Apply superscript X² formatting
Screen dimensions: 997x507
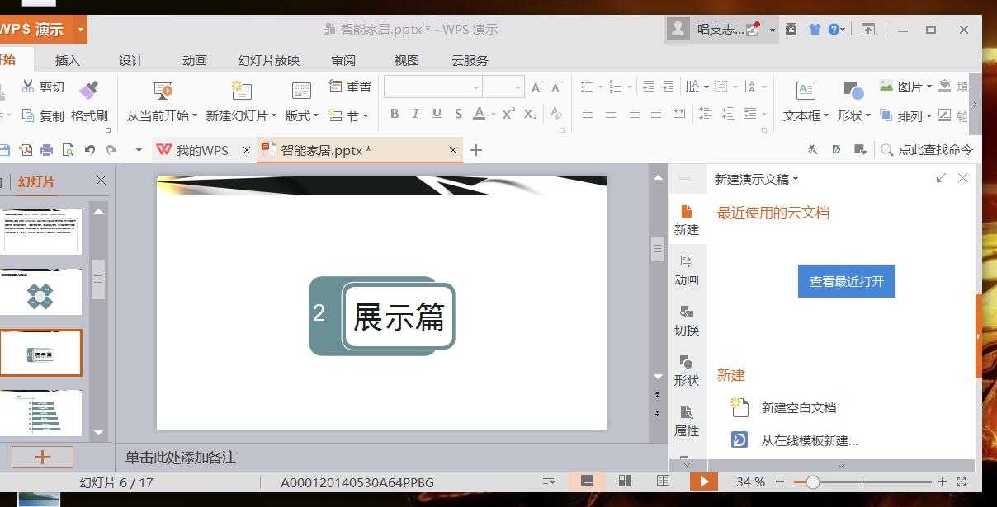(x=509, y=114)
